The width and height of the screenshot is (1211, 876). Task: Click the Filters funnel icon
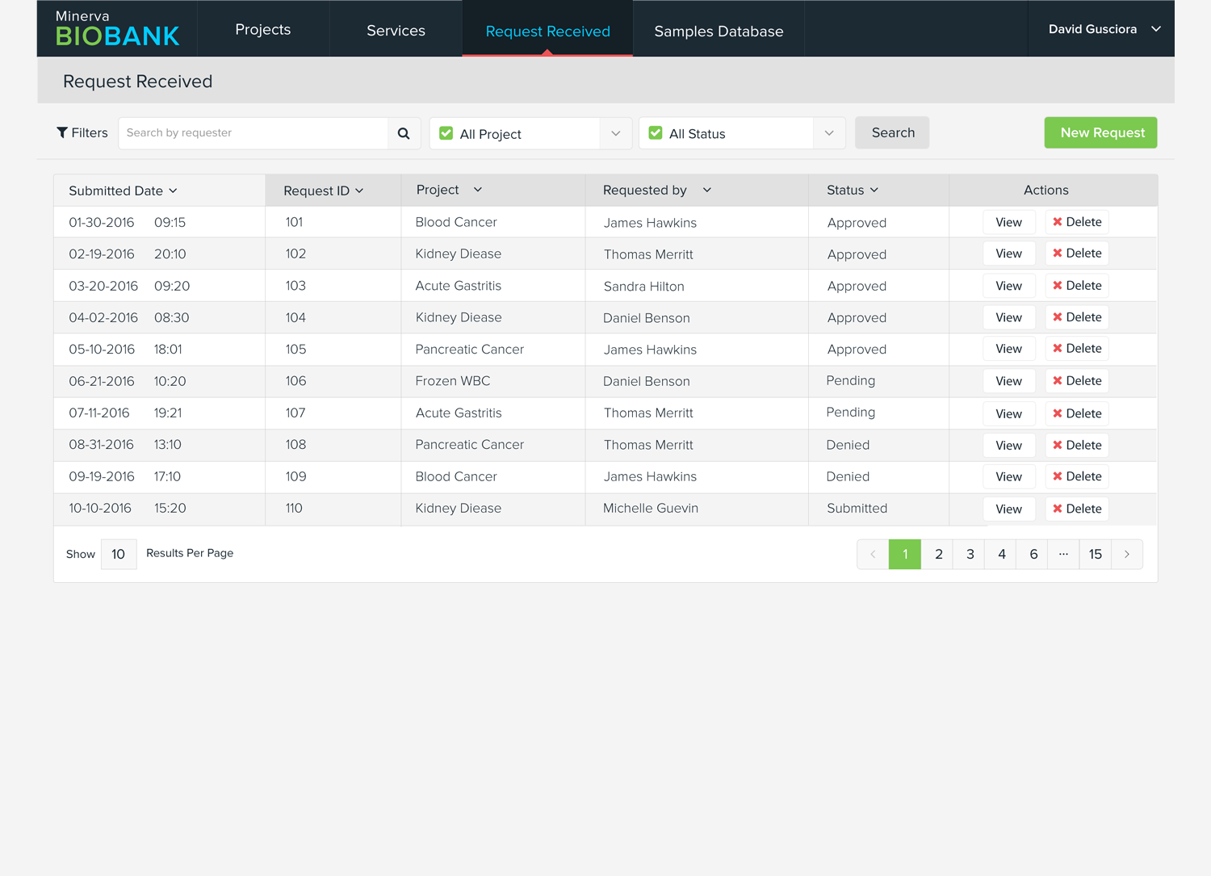[62, 132]
